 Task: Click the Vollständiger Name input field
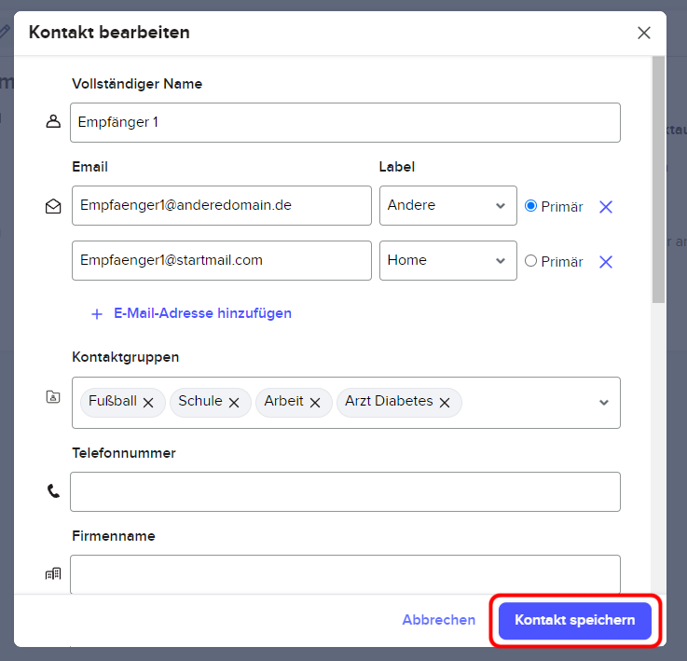345,123
